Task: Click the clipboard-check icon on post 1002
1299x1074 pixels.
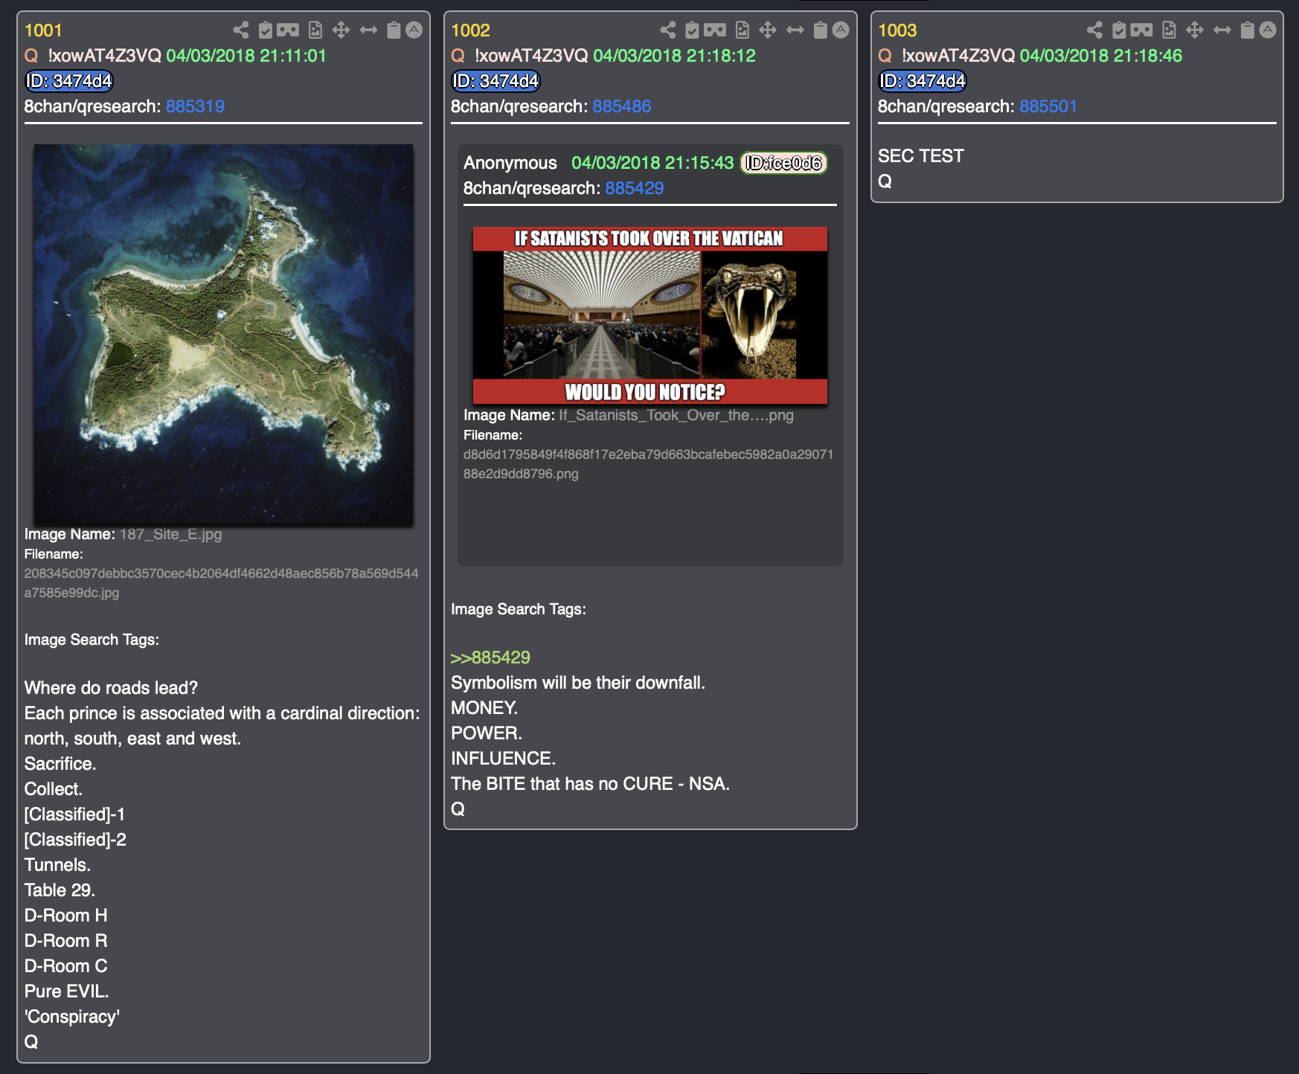Action: click(x=692, y=30)
